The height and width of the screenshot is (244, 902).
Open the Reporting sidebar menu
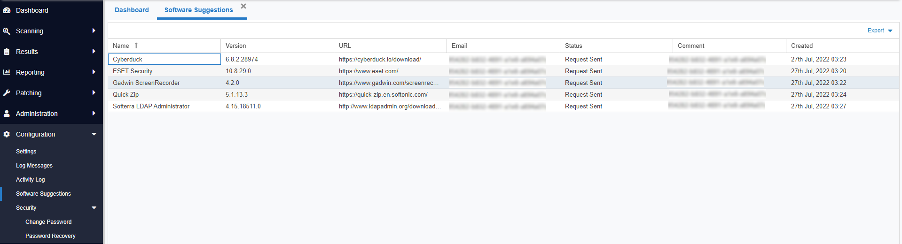point(30,72)
